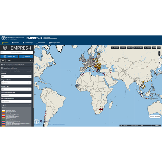Click the search magnifier icon
The height and width of the screenshot is (162, 162).
click(2, 53)
